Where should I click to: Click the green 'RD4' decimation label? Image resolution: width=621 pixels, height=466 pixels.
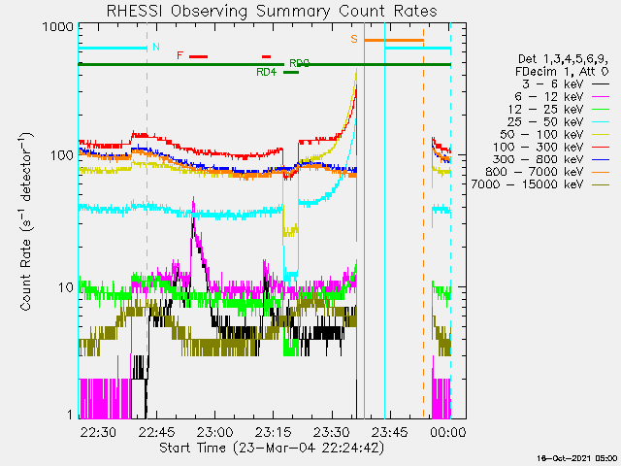[x=267, y=72]
